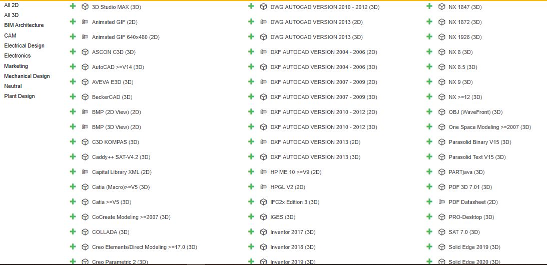The height and width of the screenshot is (265, 547).
Task: Filter formats by All 3D
Action: [12, 15]
